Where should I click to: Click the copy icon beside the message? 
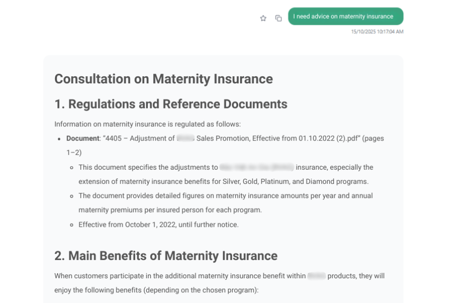click(x=278, y=18)
